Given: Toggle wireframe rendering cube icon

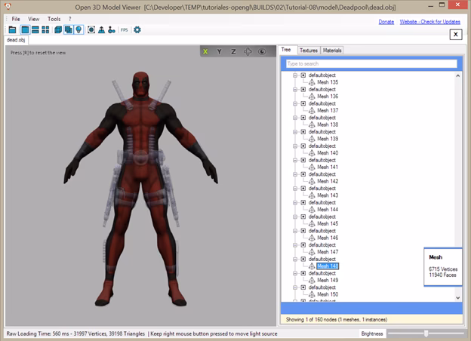Looking at the screenshot, I should point(58,29).
